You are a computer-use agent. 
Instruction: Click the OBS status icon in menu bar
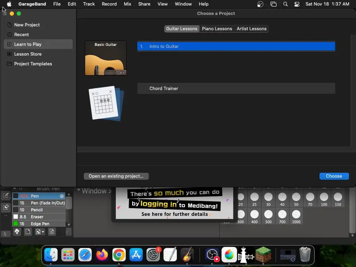click(x=260, y=4)
